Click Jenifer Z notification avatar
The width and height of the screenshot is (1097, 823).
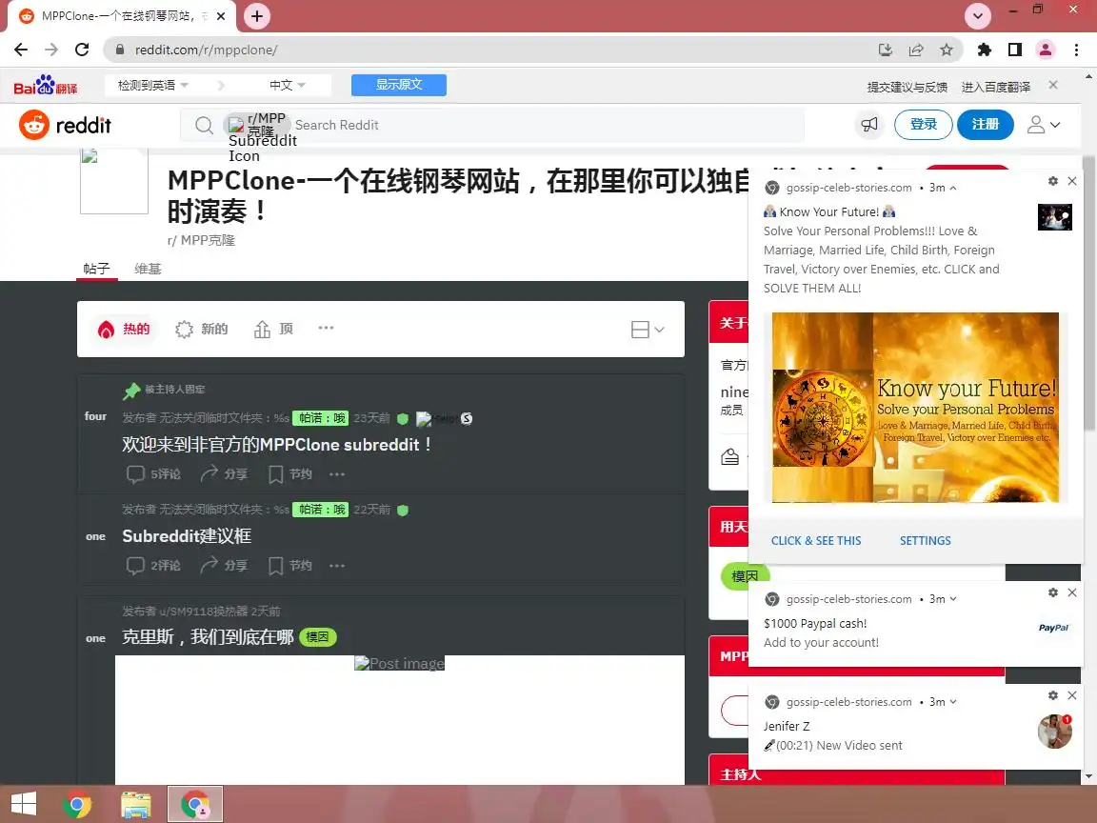pyautogui.click(x=1054, y=732)
